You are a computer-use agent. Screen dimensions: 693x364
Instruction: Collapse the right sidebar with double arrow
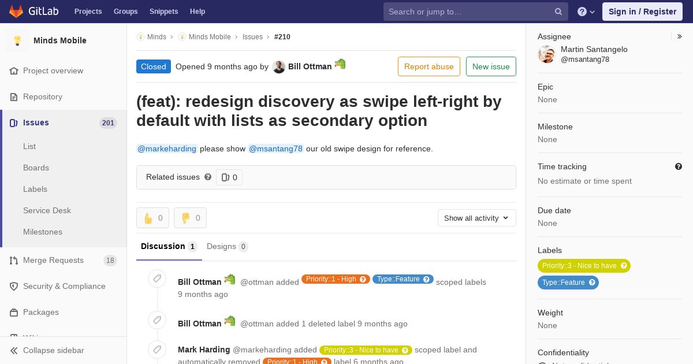tap(680, 36)
